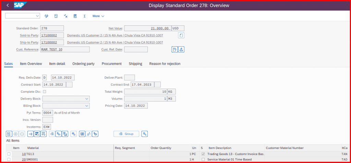Image resolution: width=351 pixels, height=163 pixels.
Task: Open the Item Overview tab
Action: pyautogui.click(x=31, y=64)
